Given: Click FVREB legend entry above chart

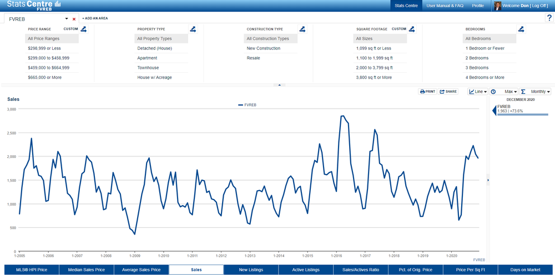Looking at the screenshot, I should tap(247, 105).
